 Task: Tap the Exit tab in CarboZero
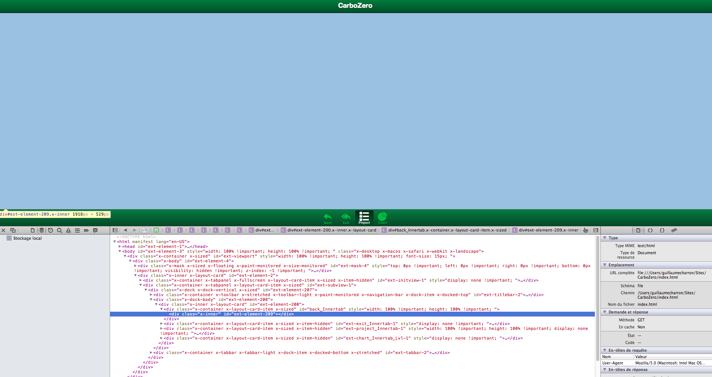[x=346, y=218]
